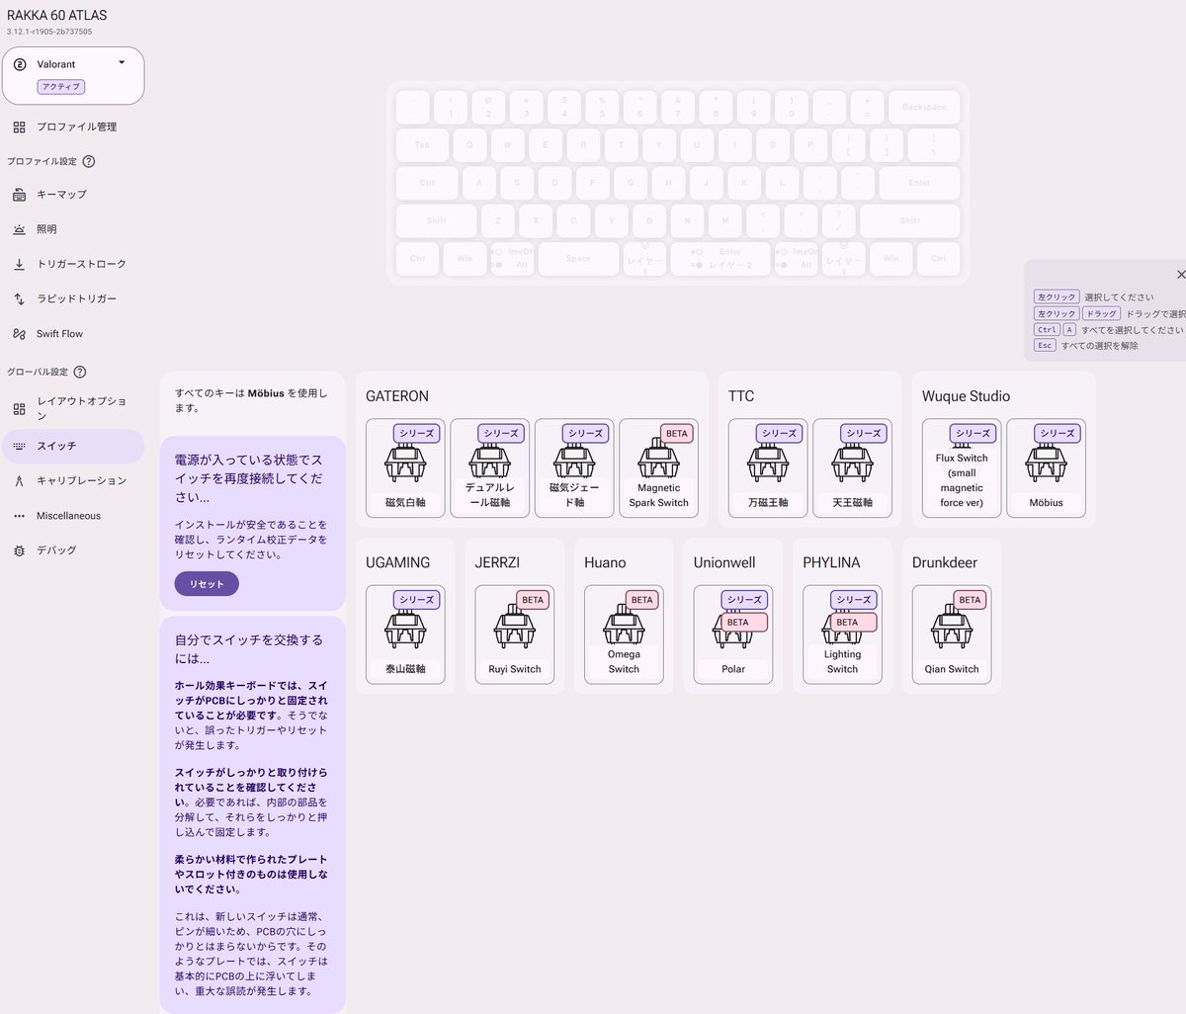Click the シリーズ badge on Möbius card
This screenshot has height=1014, width=1186.
tap(1058, 433)
